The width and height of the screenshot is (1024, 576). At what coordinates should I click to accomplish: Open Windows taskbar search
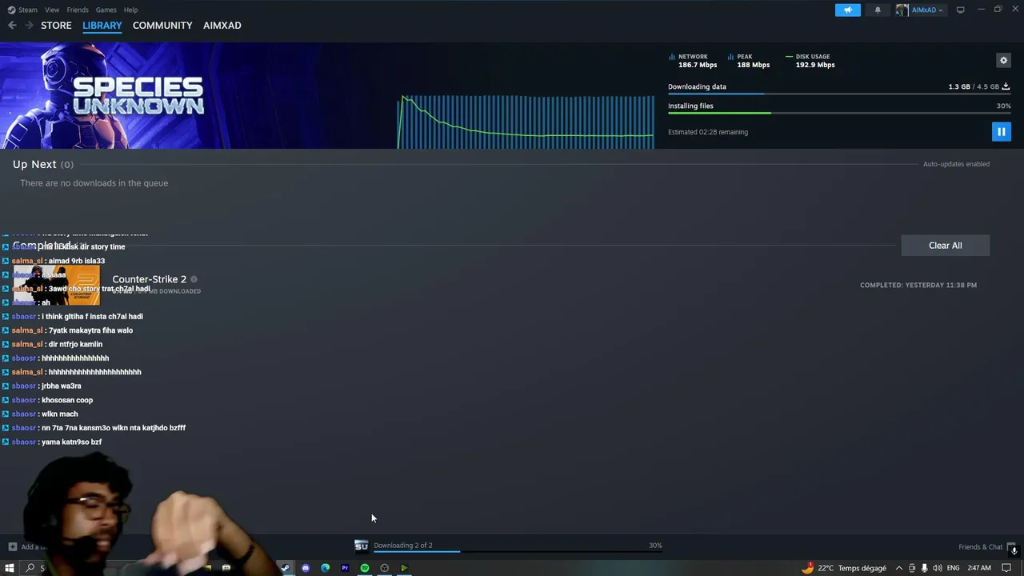coord(30,568)
